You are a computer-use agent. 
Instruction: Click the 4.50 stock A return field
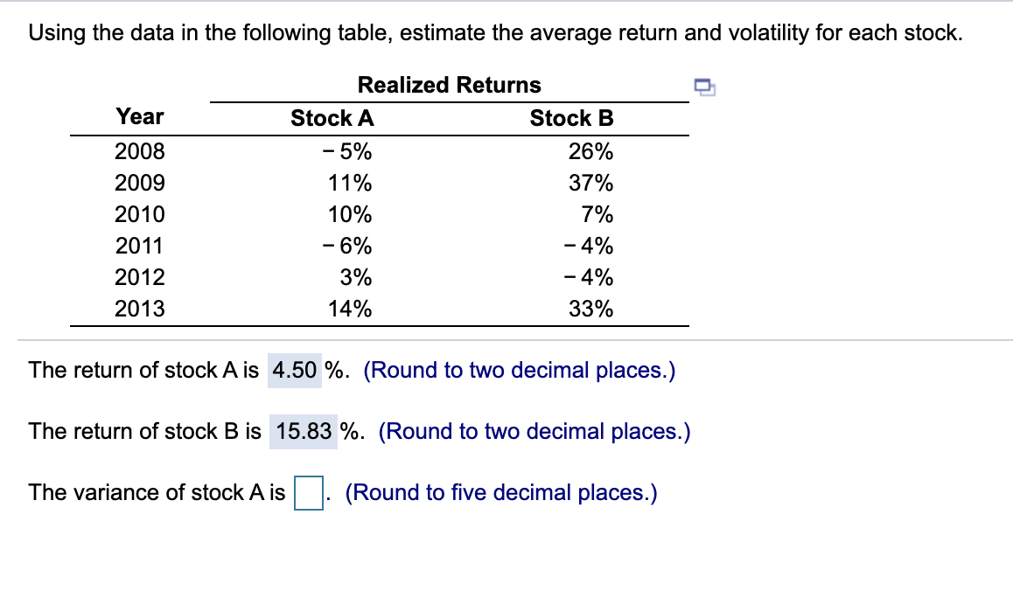point(295,370)
